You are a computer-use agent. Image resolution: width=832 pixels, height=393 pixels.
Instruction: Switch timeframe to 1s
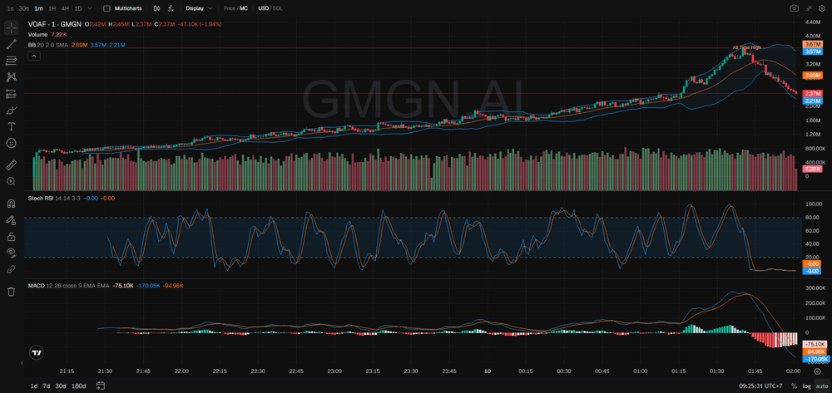click(x=11, y=8)
